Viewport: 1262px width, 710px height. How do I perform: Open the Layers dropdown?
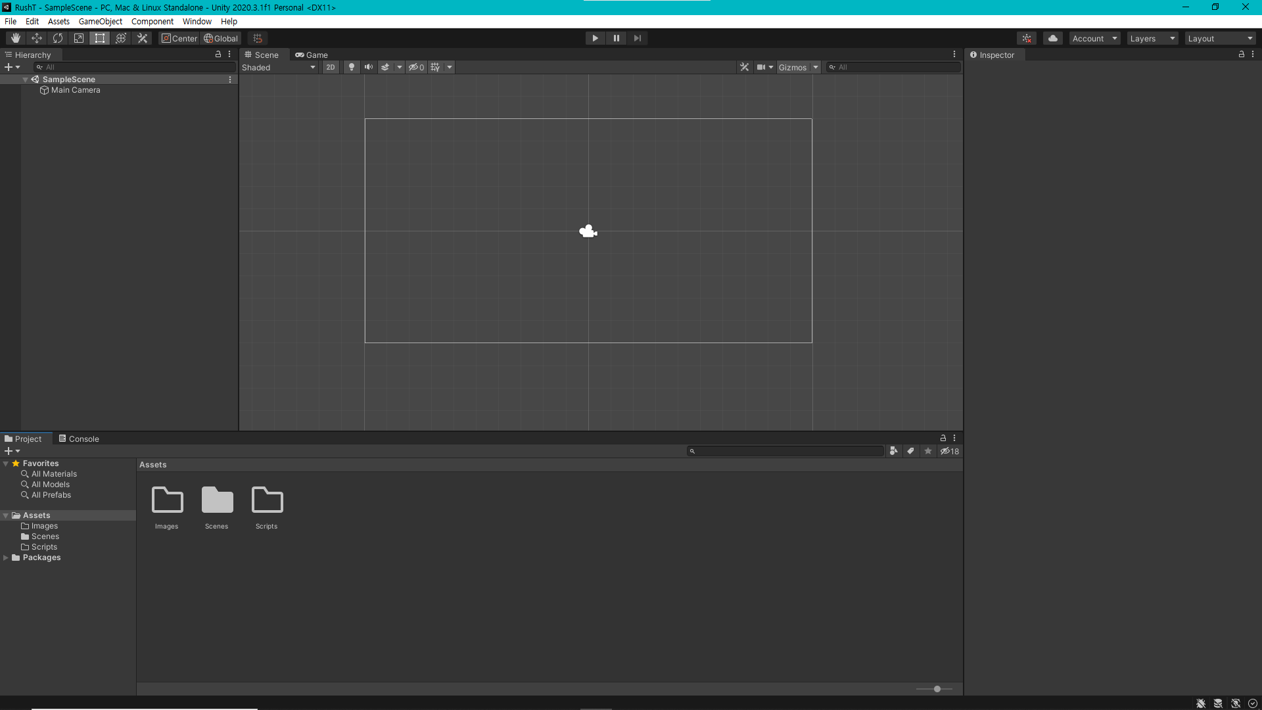pyautogui.click(x=1152, y=38)
